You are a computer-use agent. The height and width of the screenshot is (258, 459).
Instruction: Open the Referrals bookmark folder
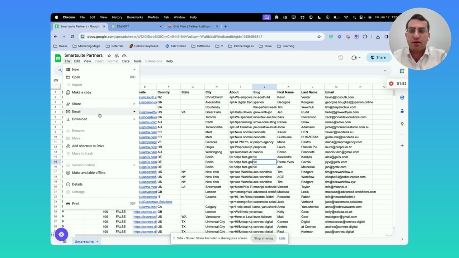pos(115,46)
